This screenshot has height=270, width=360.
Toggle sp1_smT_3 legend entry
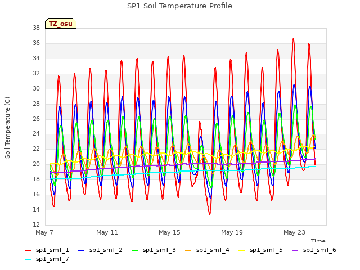click(x=154, y=250)
